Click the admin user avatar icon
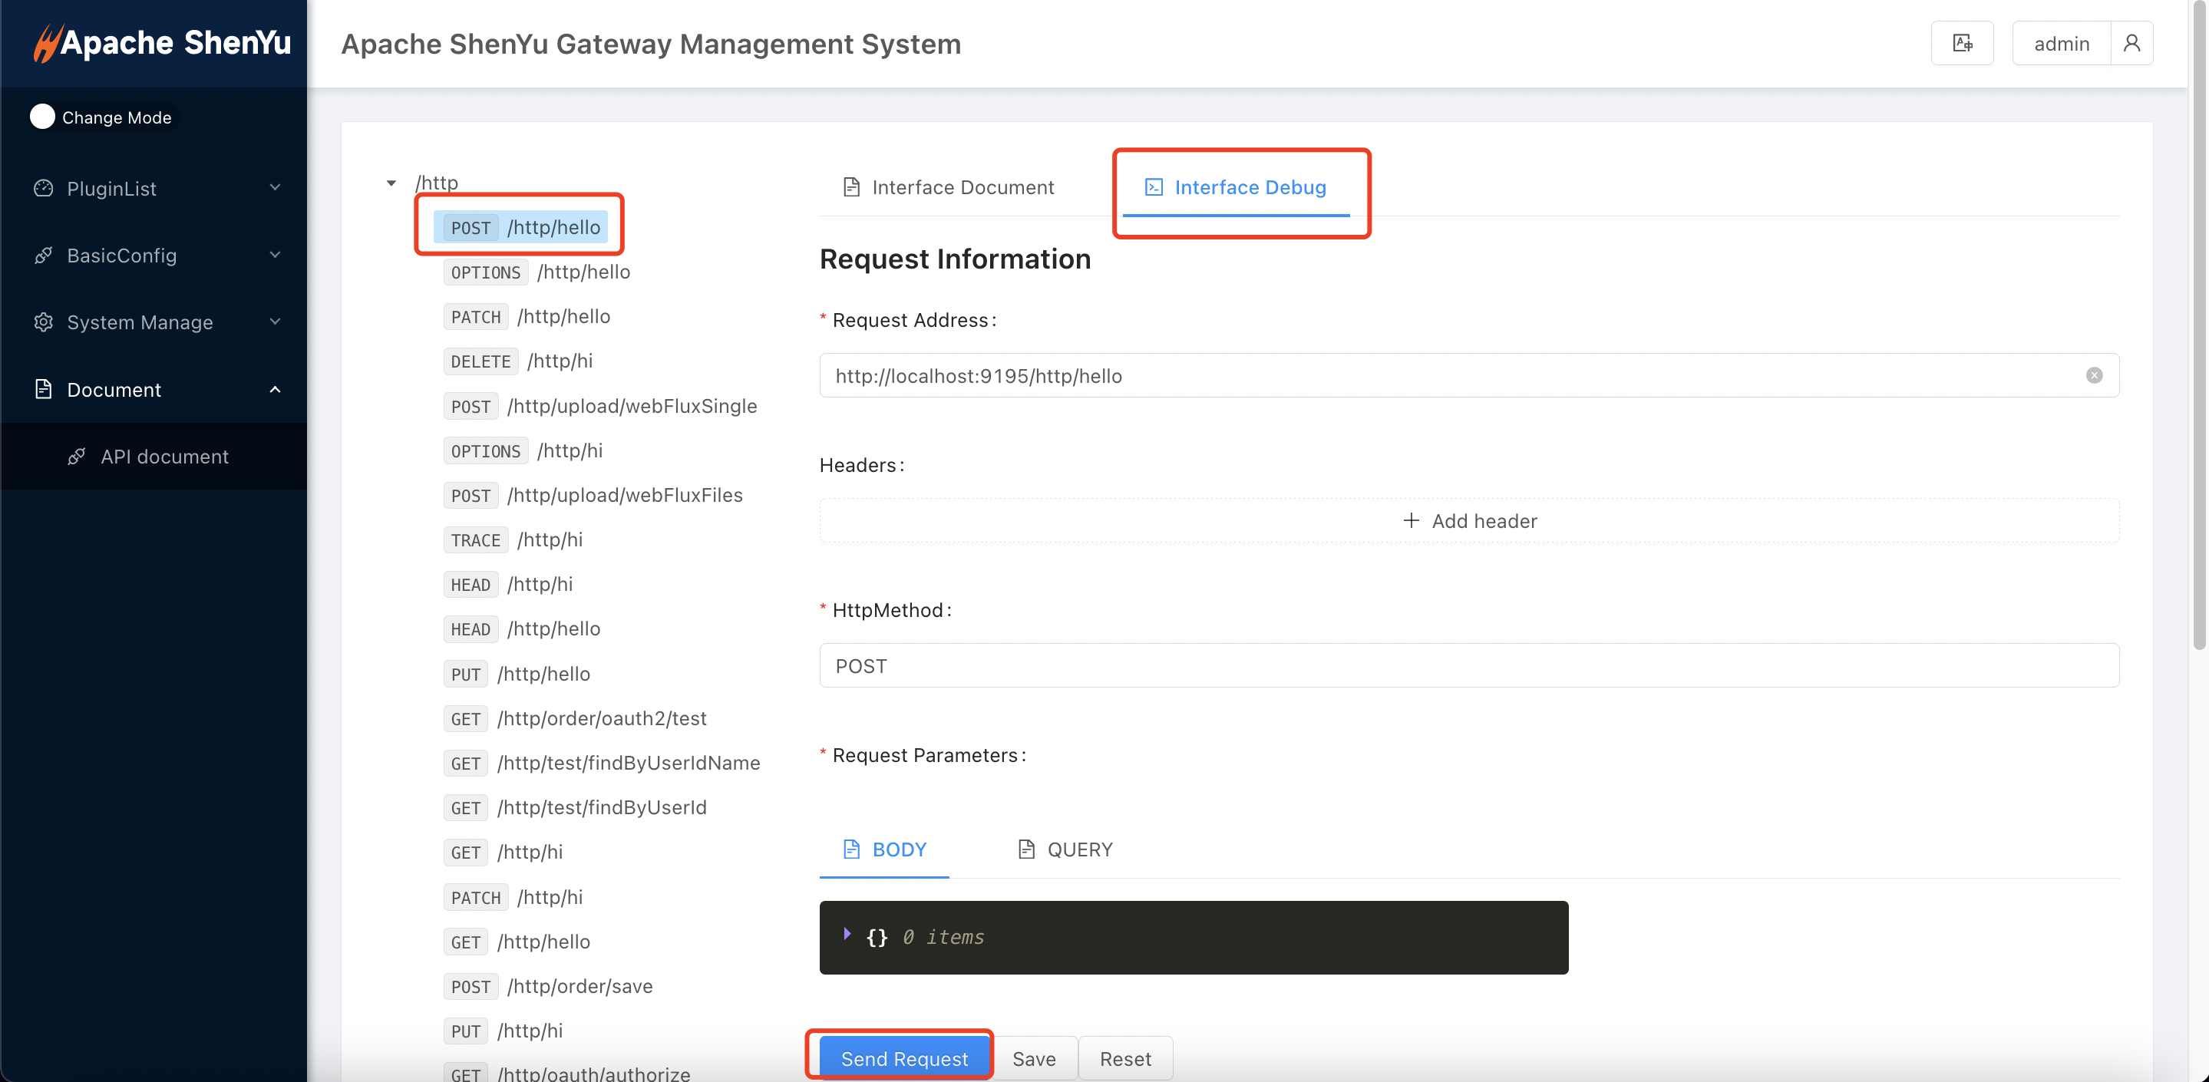 coord(2131,43)
